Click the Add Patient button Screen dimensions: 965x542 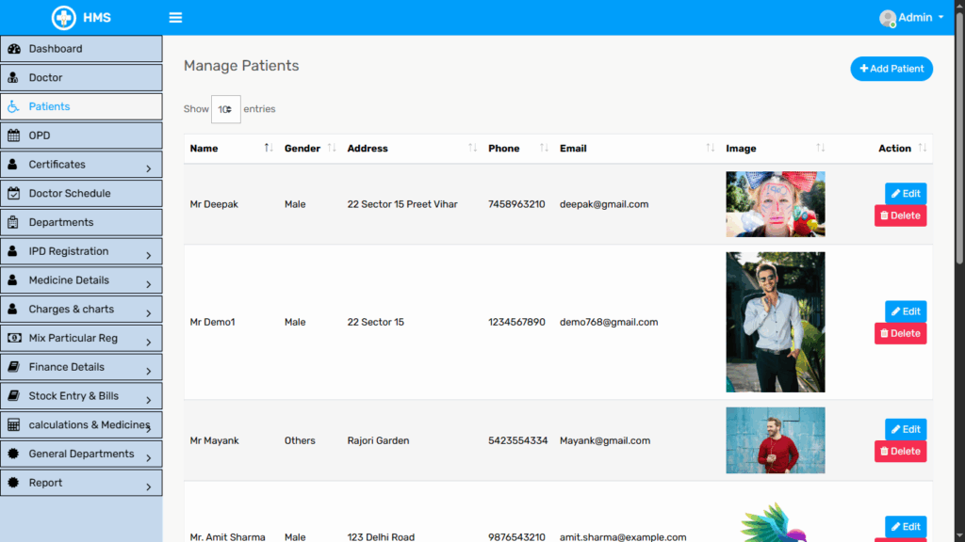pos(891,69)
